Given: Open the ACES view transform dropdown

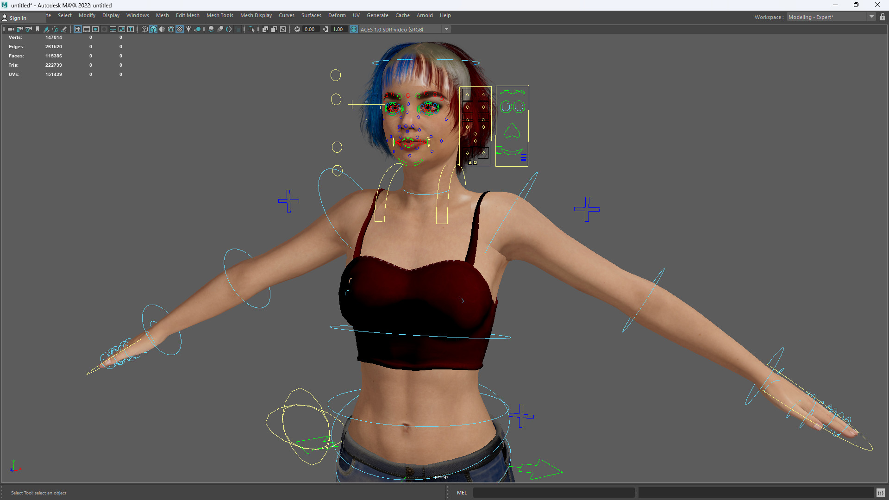Looking at the screenshot, I should 405,29.
